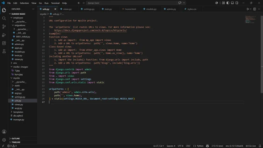Screen dimensions: 263x148
Task: Toggle the bottom Panel layout button
Action: click(232, 3)
